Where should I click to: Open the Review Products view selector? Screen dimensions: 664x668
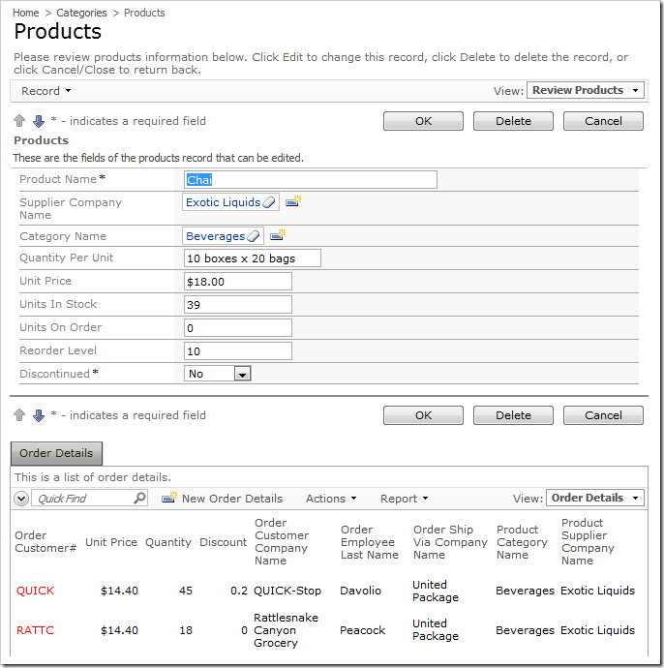[586, 90]
